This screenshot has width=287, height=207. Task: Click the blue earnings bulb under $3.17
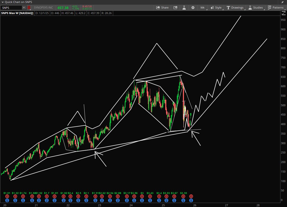(x=127, y=200)
